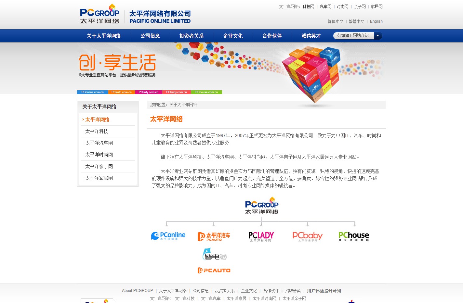Open the PConline logo link
Screen dimensions: 463x303
pyautogui.click(x=168, y=236)
